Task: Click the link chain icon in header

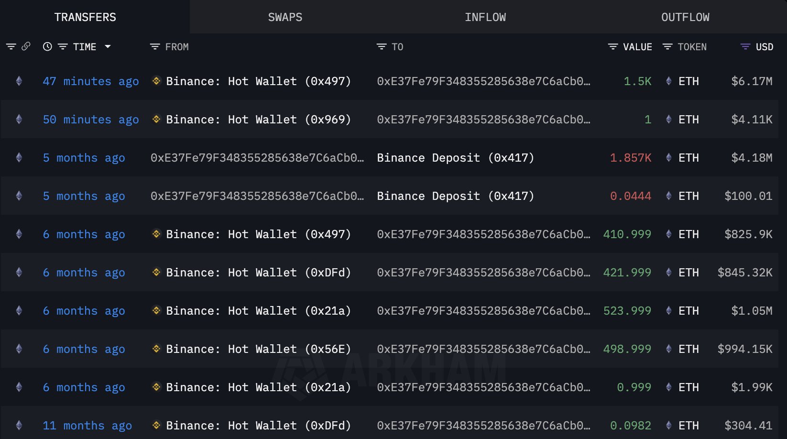Action: (26, 46)
